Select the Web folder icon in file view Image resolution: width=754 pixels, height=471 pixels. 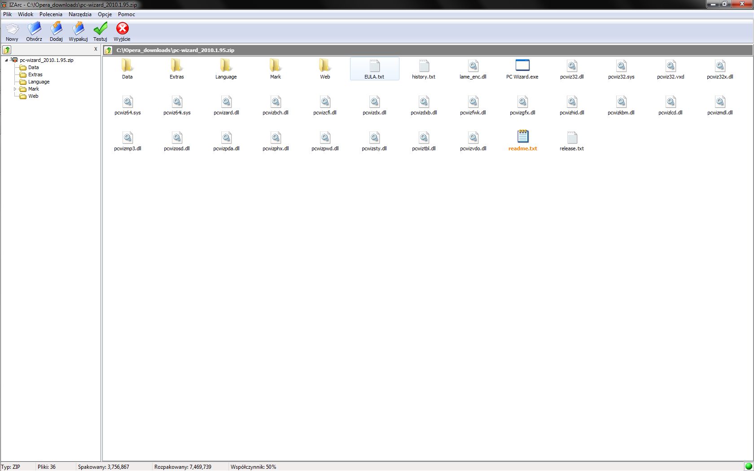pos(325,65)
